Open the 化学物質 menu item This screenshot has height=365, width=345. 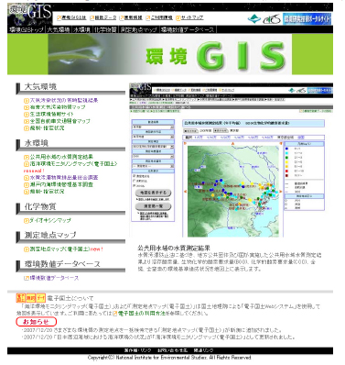coord(105,29)
